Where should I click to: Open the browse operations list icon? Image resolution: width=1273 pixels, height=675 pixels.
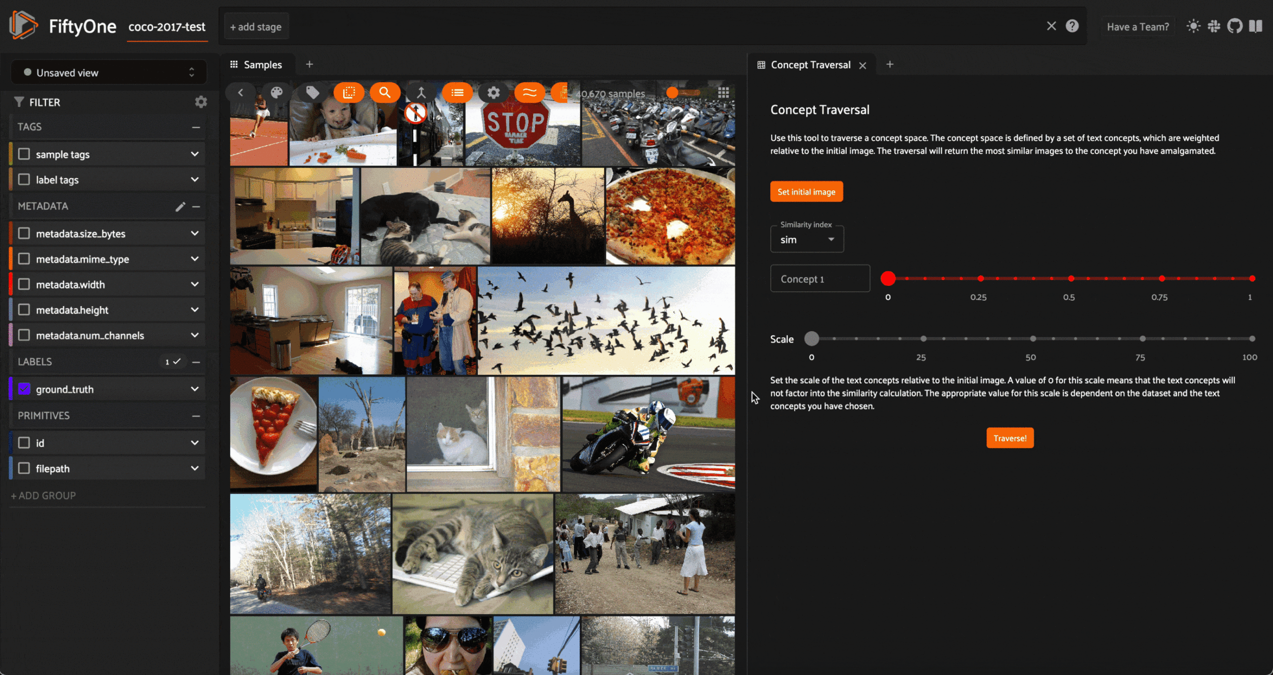[x=457, y=92]
